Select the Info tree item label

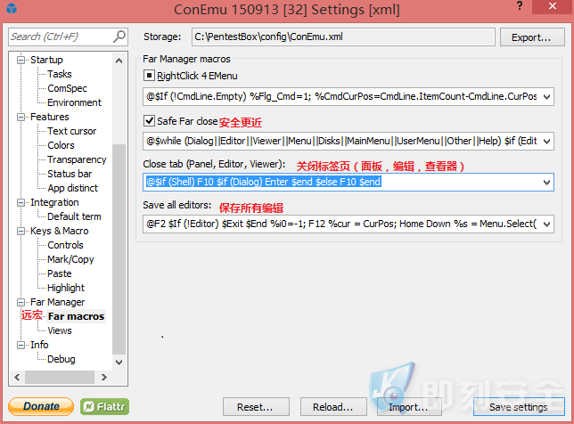(39, 345)
